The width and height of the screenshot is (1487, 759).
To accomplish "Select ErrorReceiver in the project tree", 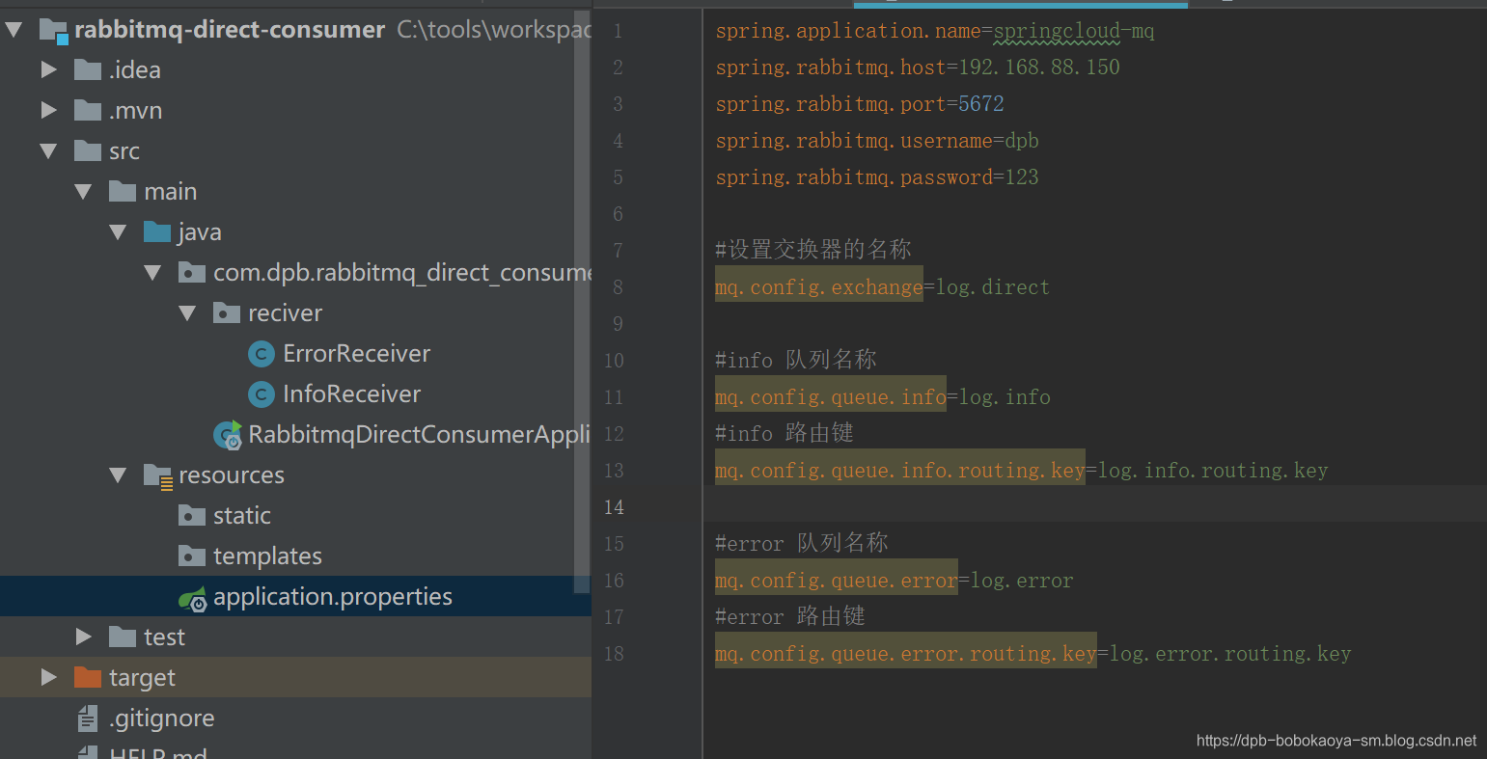I will 356,354.
